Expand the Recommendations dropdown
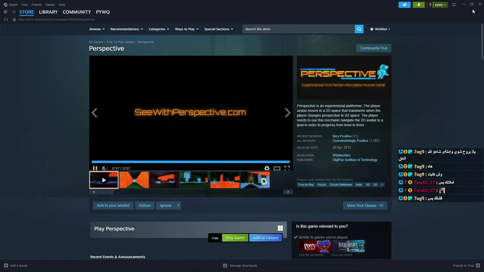Screen dimensions: 484x272 (127, 29)
